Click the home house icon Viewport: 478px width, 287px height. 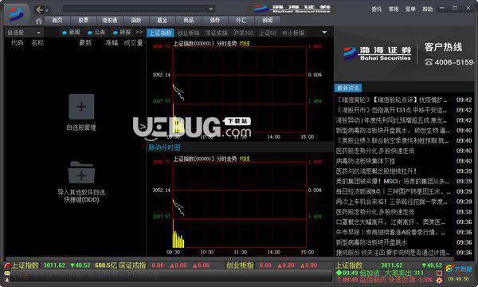click(x=39, y=21)
